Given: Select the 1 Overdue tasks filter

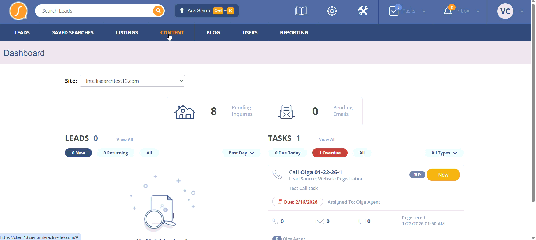Looking at the screenshot, I should click(x=330, y=153).
